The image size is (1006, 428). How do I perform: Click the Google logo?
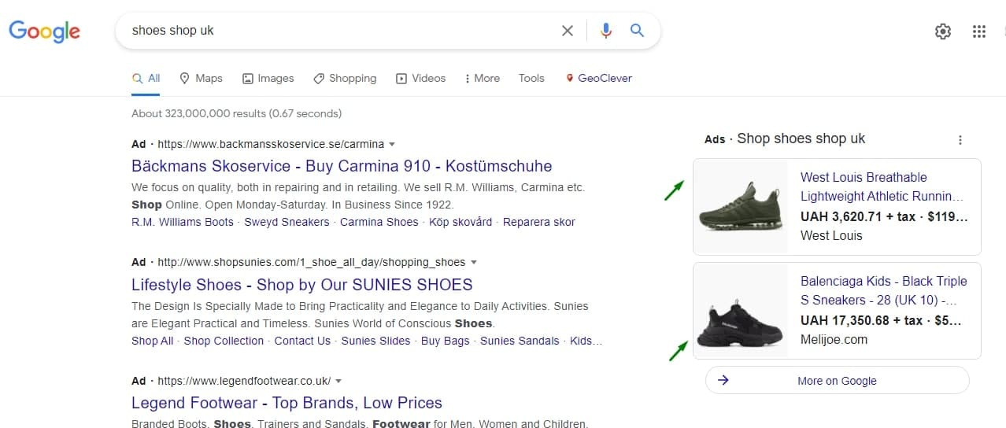coord(44,31)
